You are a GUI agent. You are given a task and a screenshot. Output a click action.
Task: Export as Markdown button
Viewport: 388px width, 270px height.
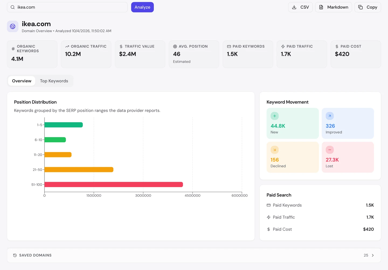click(x=334, y=7)
